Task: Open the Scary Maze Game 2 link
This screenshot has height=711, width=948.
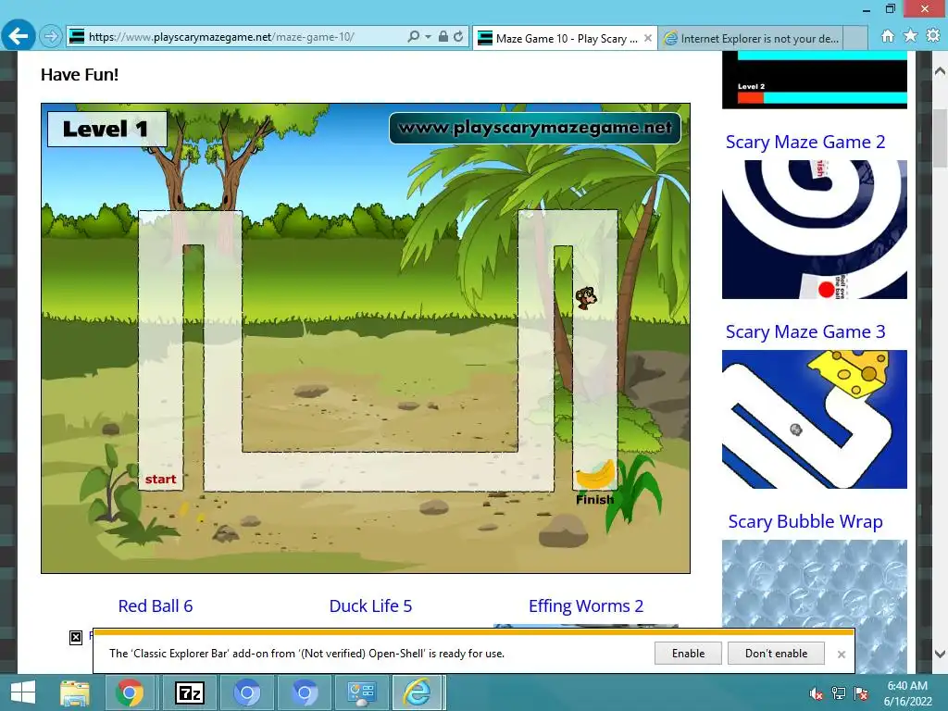Action: click(x=805, y=142)
